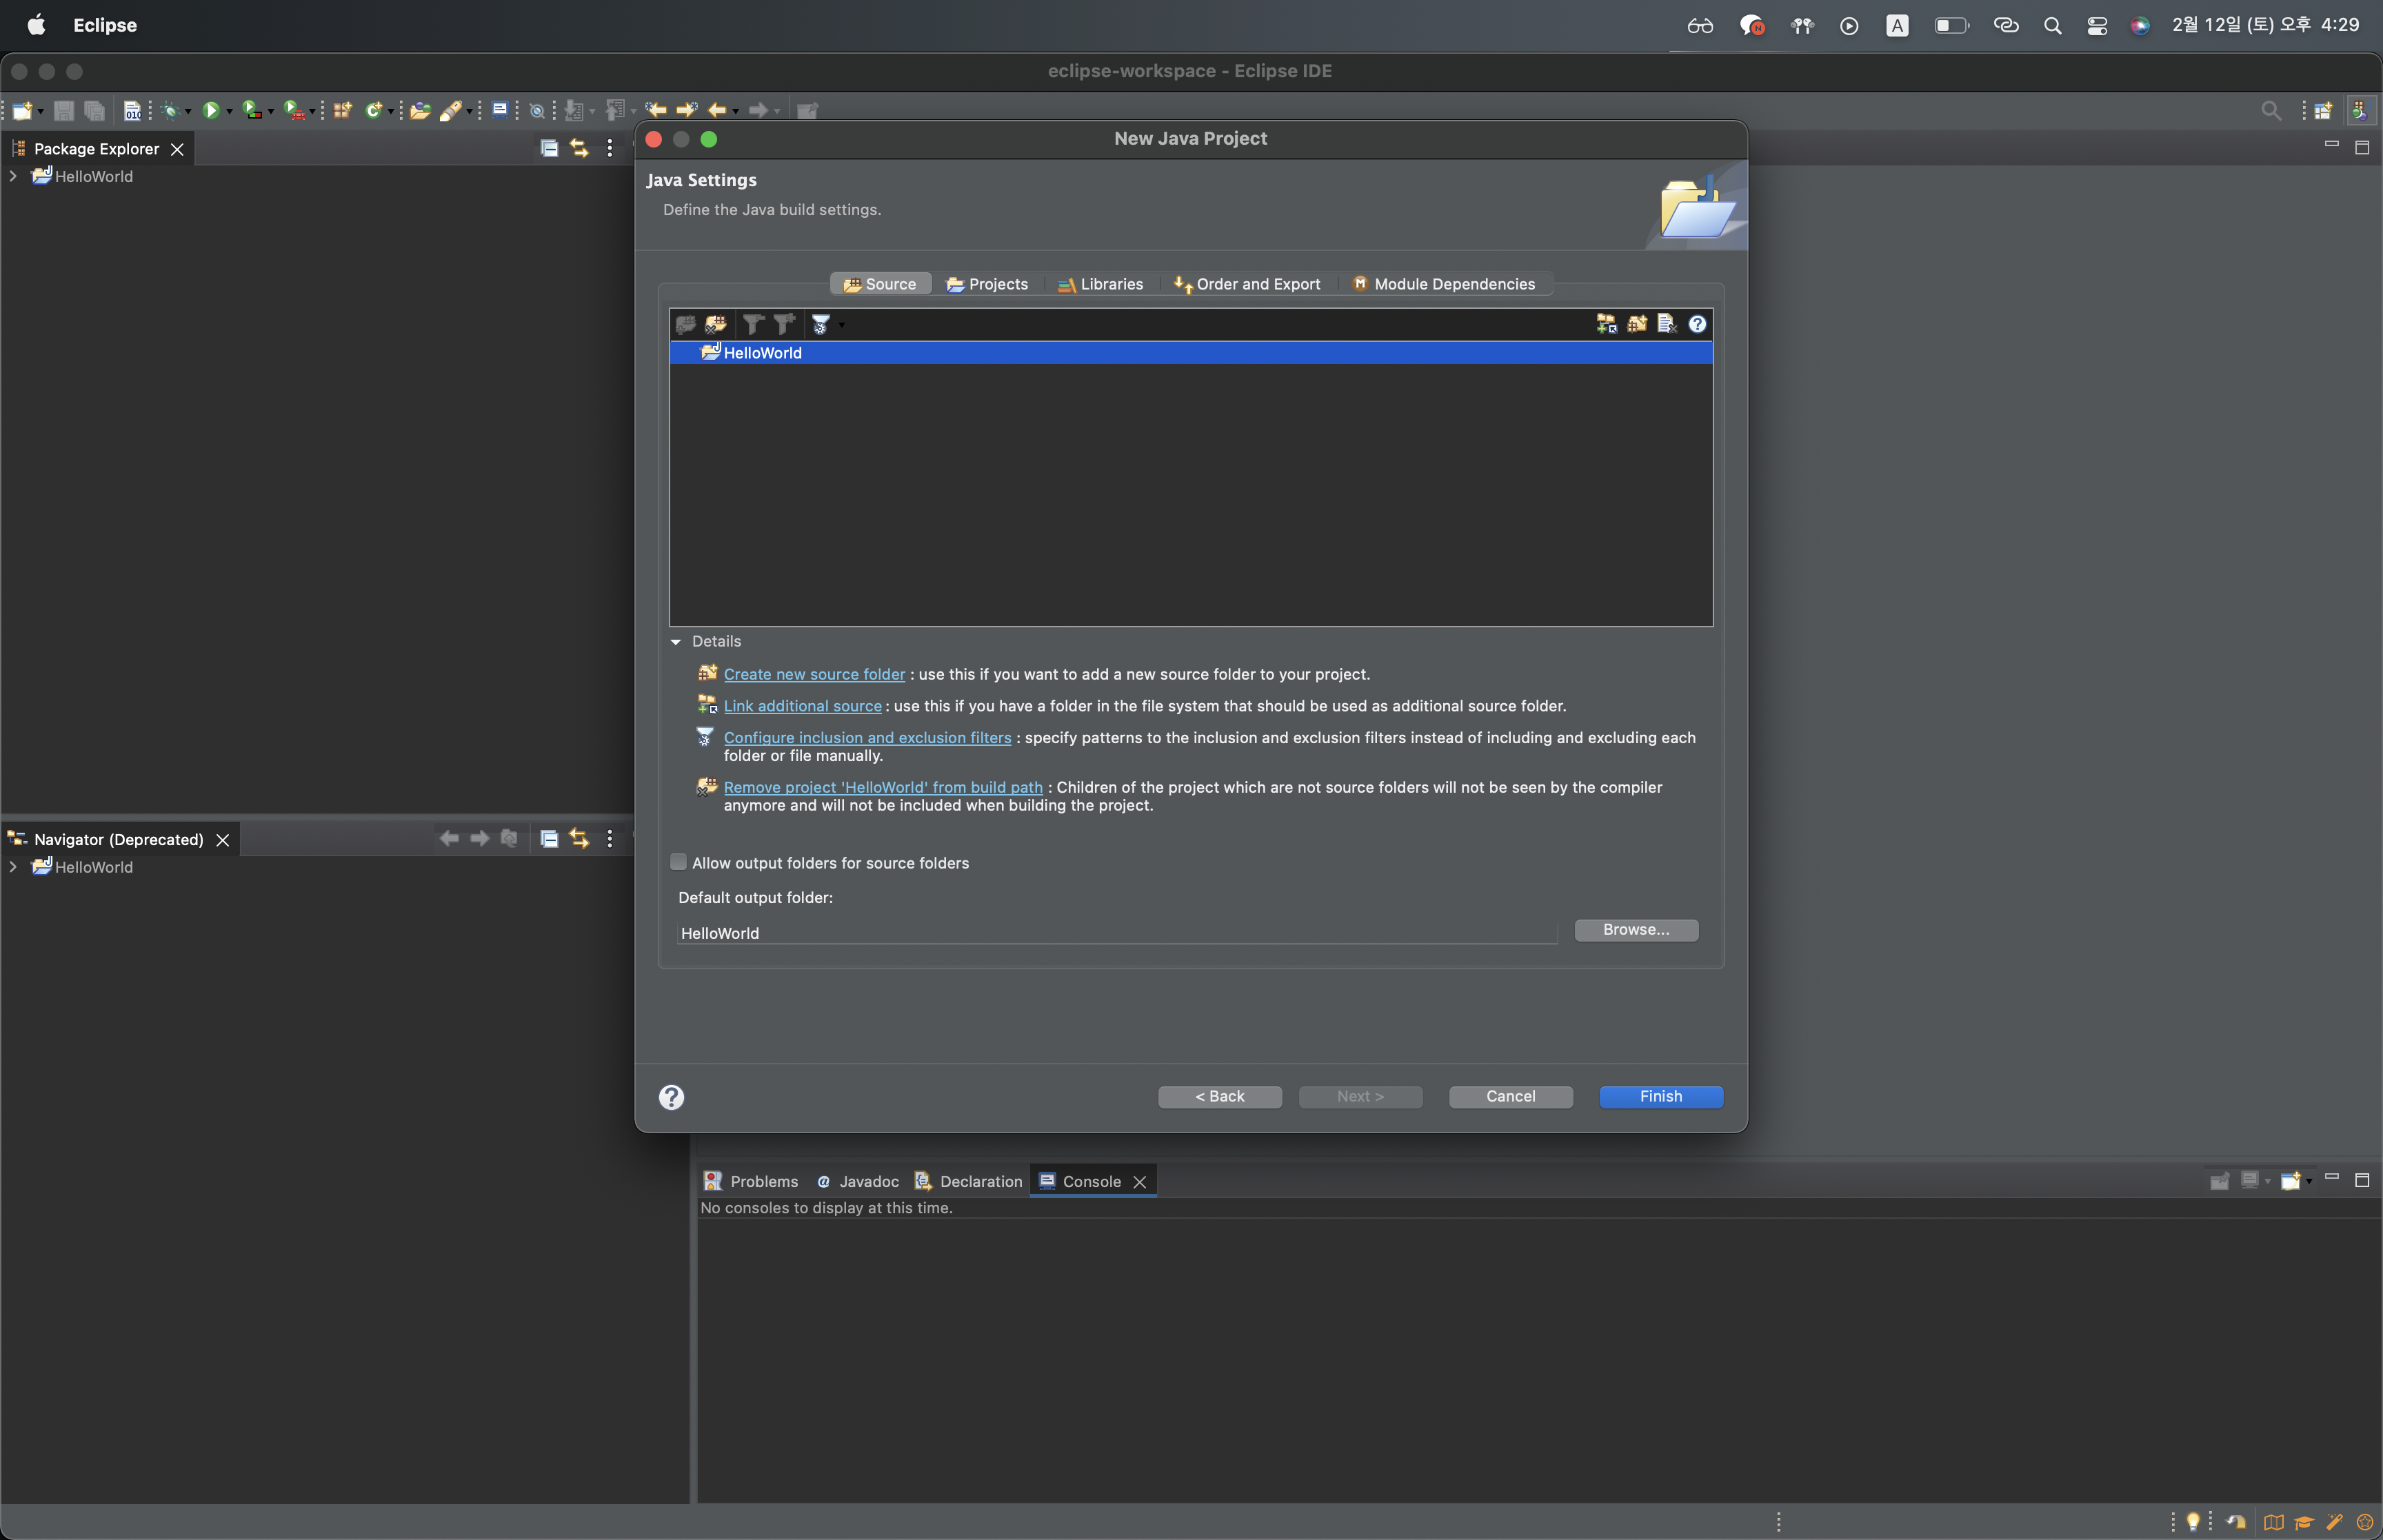Expand HelloWorld in Package Explorer

click(x=13, y=176)
